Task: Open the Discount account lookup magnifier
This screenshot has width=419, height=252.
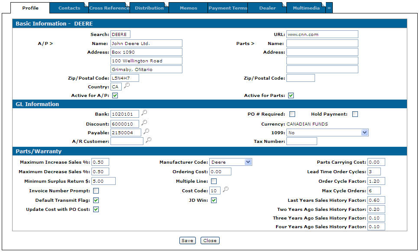Action: pos(144,123)
